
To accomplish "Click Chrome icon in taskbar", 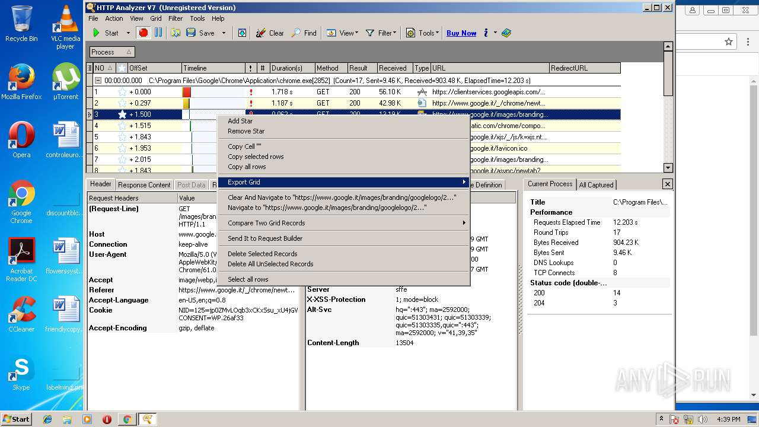I will point(126,419).
